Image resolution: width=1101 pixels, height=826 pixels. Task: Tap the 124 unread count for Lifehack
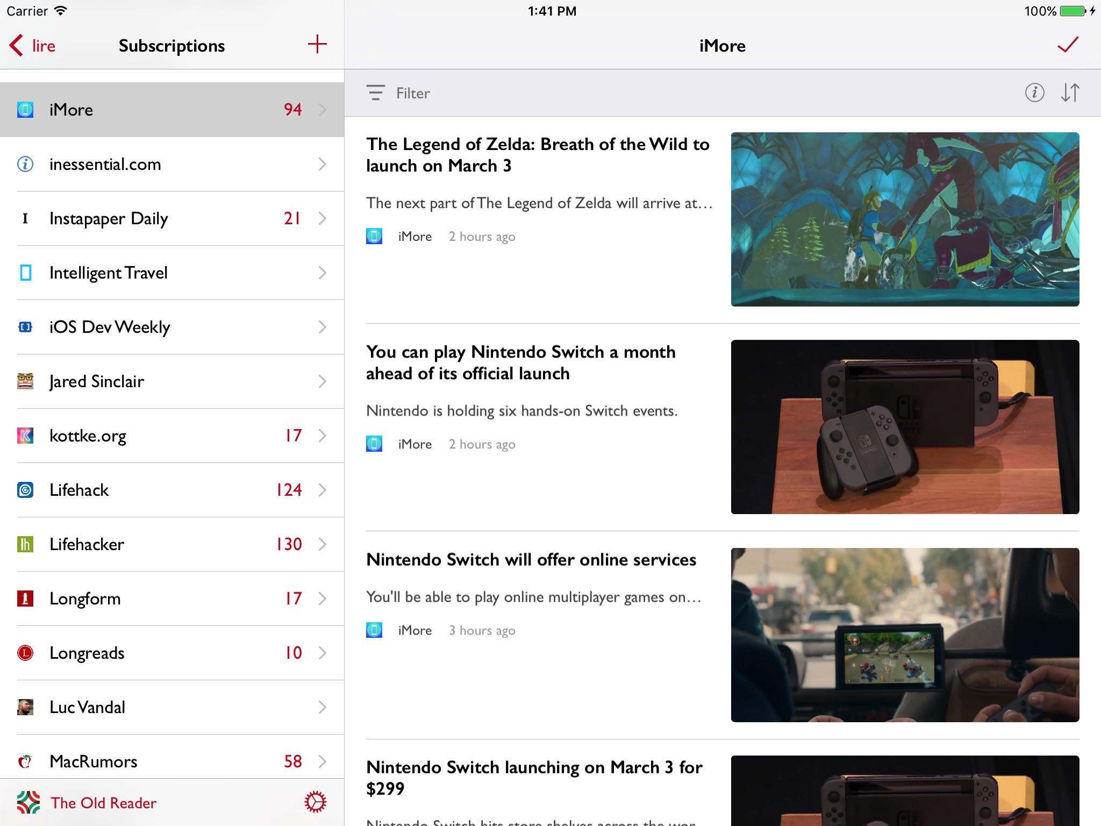point(289,490)
